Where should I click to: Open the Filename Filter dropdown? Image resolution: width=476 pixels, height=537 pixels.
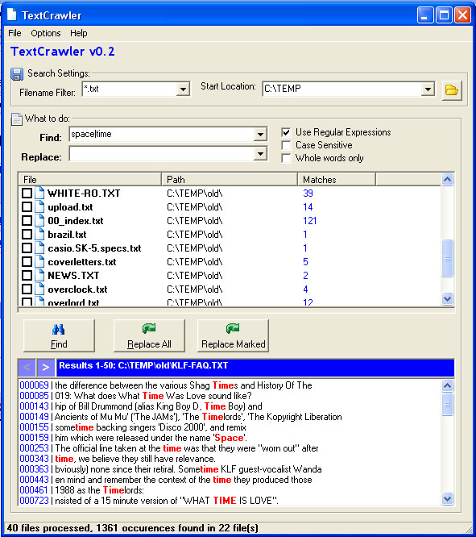tap(183, 89)
